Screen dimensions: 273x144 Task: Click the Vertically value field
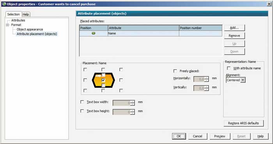[199, 88]
